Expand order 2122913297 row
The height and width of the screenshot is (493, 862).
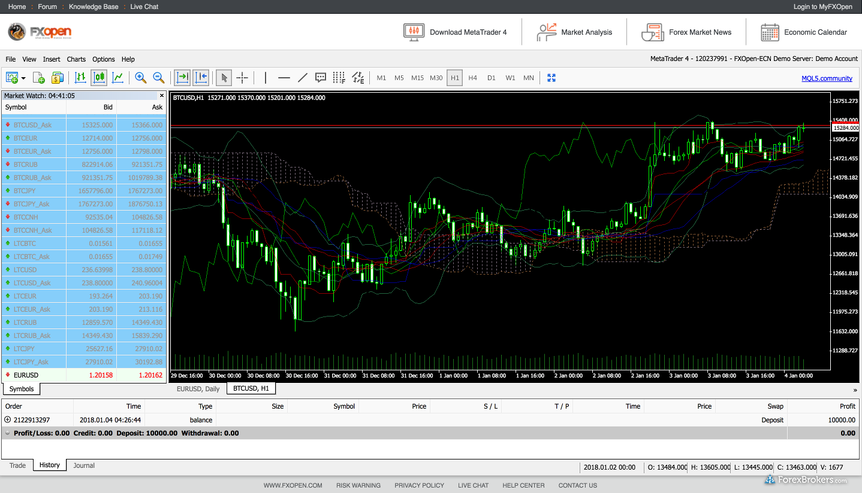pos(8,420)
